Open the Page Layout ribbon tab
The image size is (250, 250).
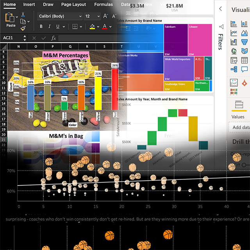73,5
